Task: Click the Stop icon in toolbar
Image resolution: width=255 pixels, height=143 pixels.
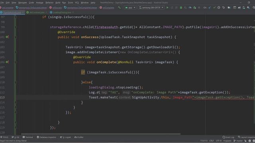Action: coord(199,8)
